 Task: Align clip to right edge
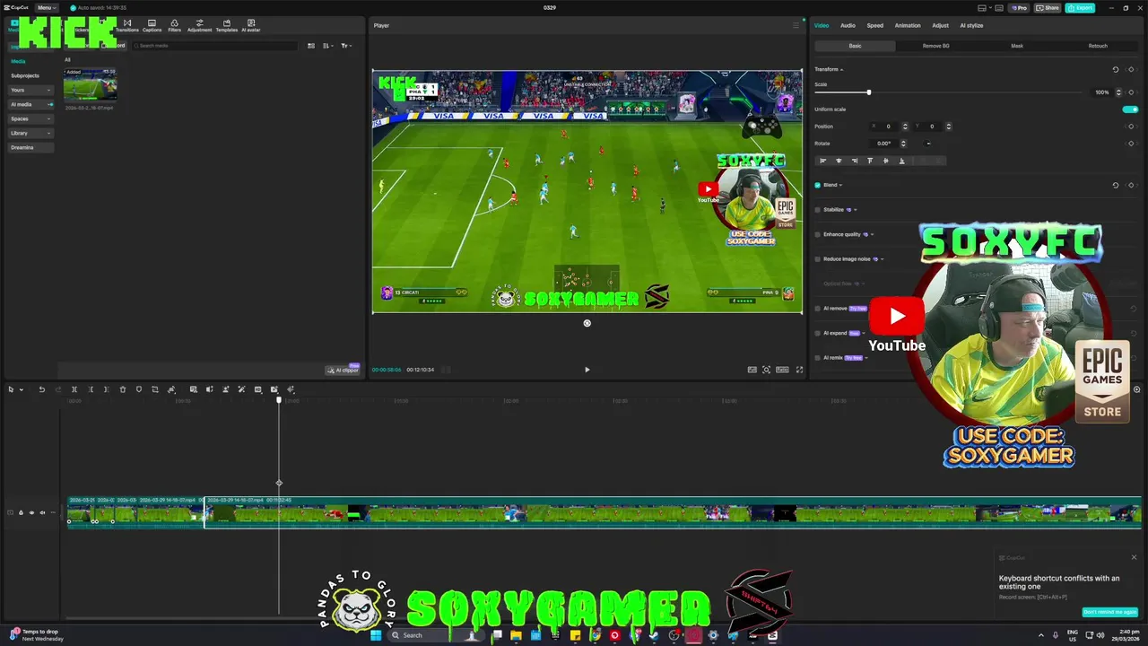pos(854,161)
